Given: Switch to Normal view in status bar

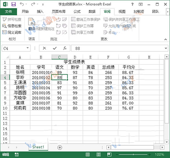Looking at the screenshot, I should [x=88, y=155].
